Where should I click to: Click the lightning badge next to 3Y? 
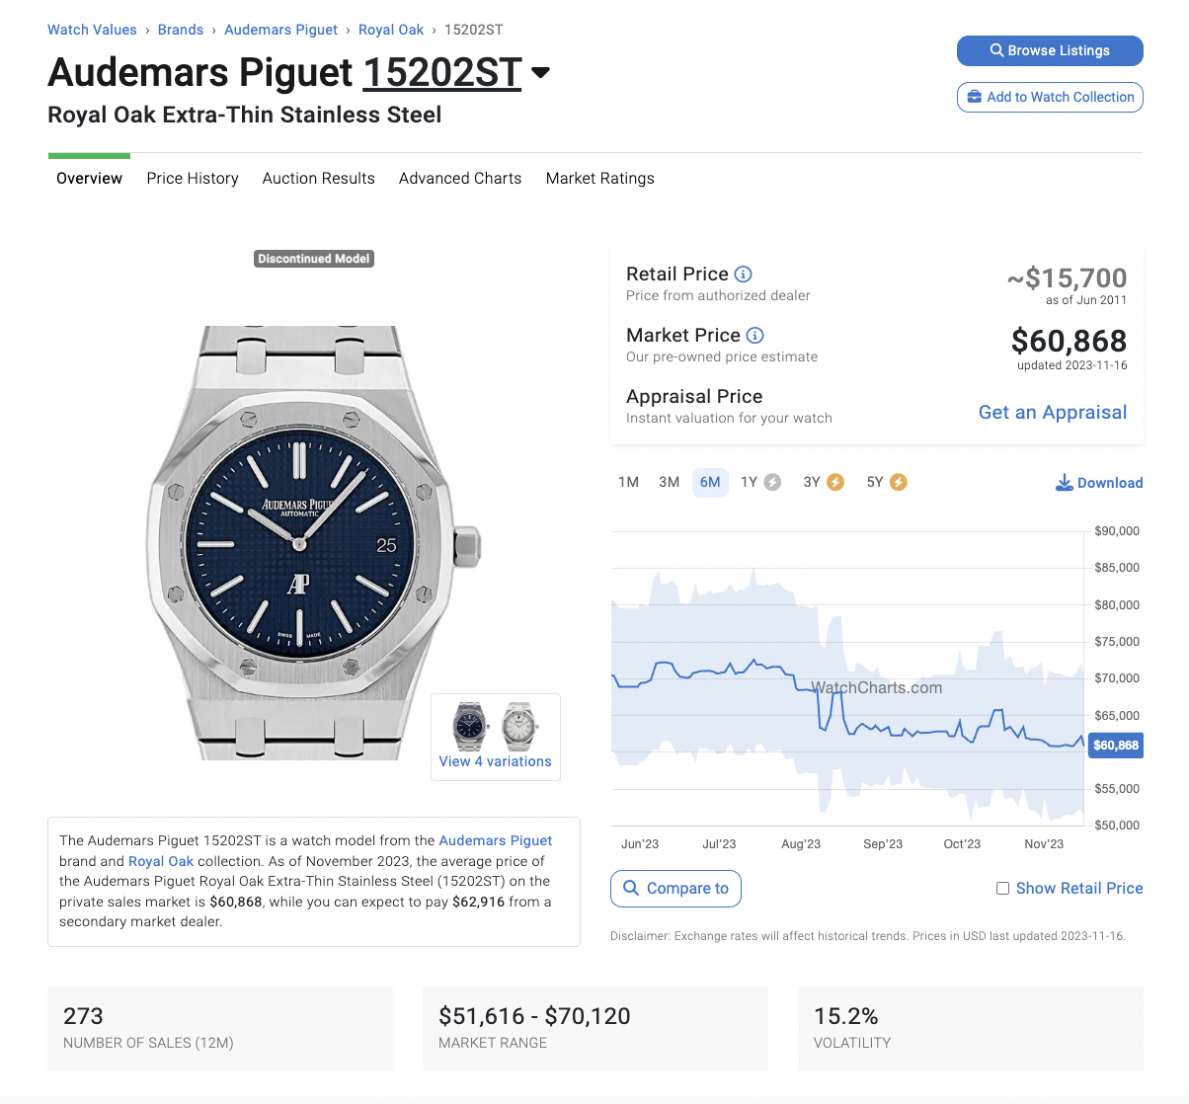[835, 482]
